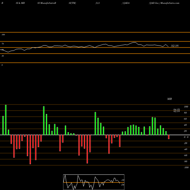The height and width of the screenshot is (190, 190).
Task: Click the MR axis label 40
Action: [185, 125]
